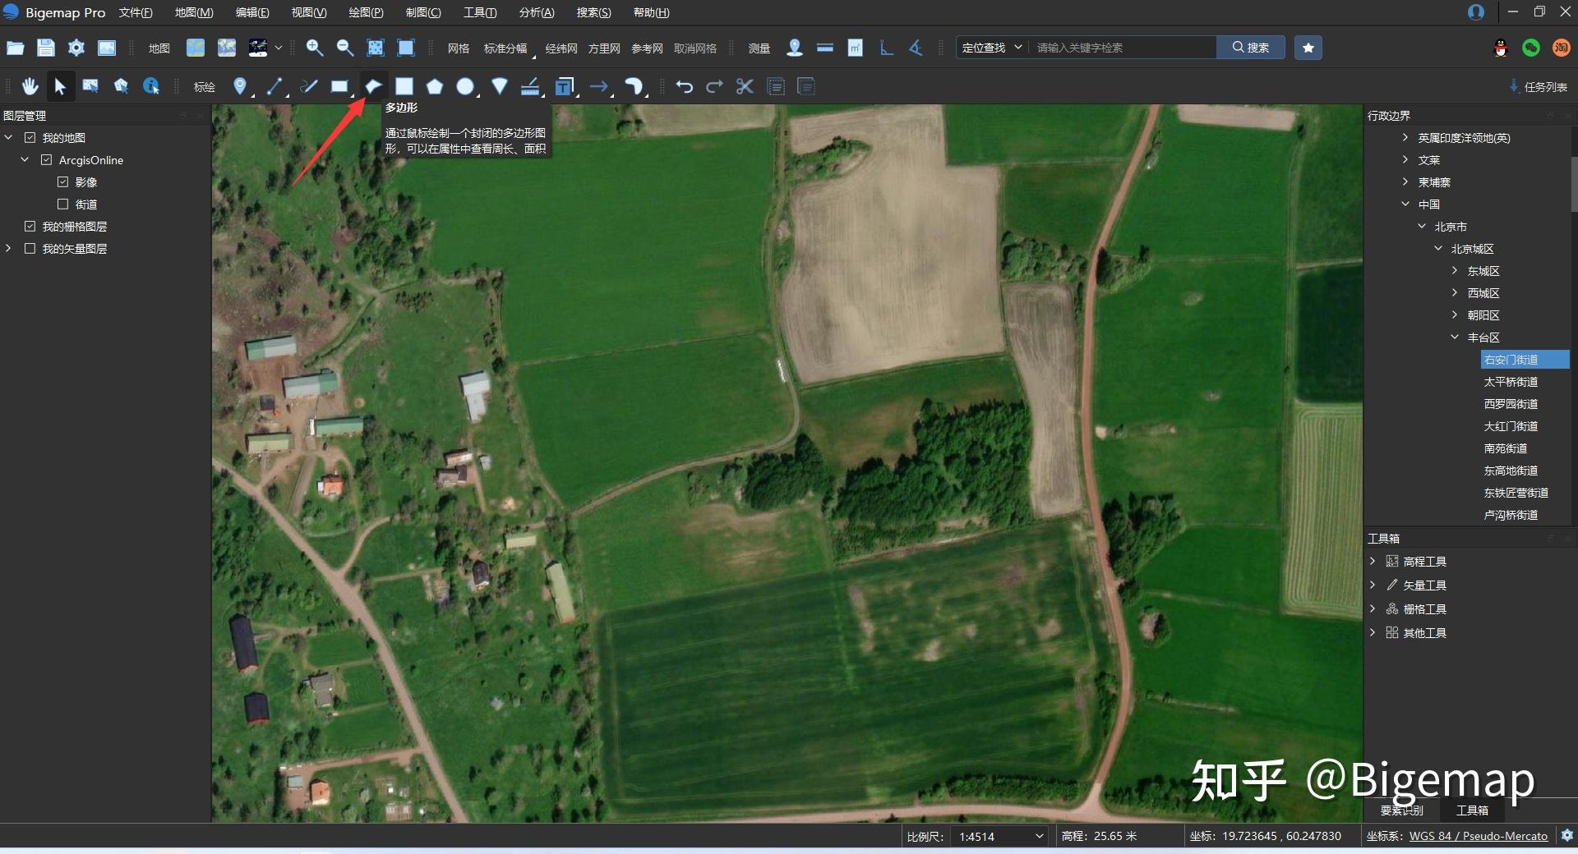
Task: Click the polygon drawing tool
Action: [374, 86]
